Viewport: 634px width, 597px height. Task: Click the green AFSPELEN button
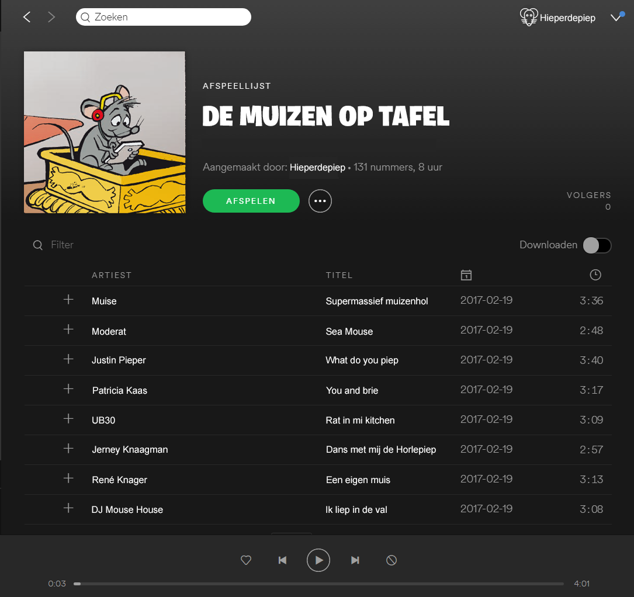click(x=251, y=201)
